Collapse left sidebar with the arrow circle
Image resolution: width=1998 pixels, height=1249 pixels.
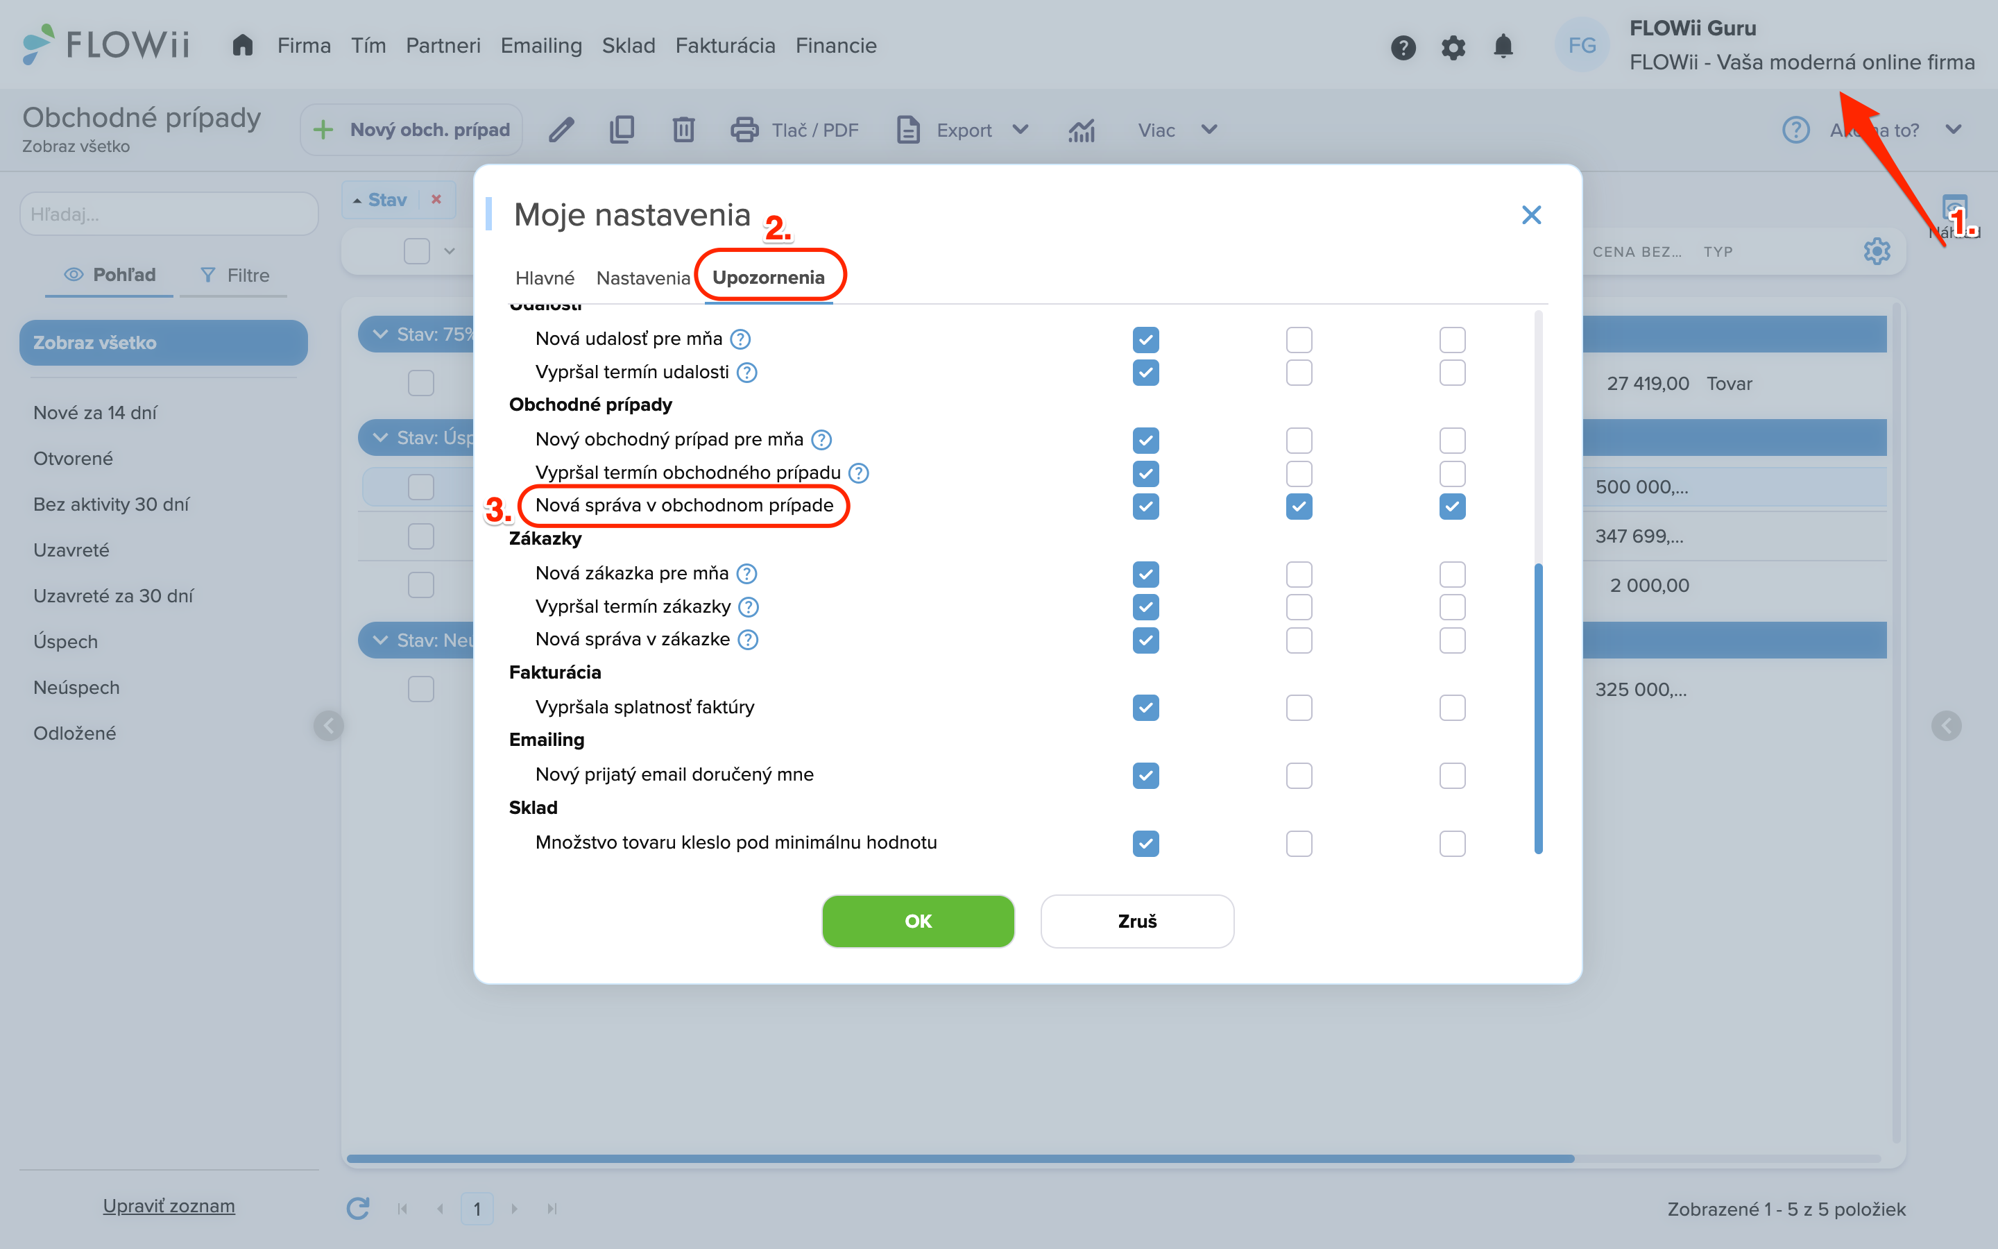click(x=329, y=726)
